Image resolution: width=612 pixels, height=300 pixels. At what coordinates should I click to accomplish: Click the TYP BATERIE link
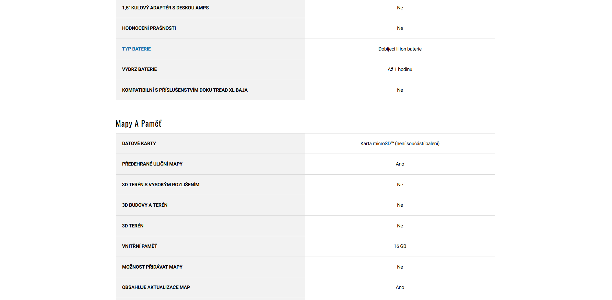click(136, 49)
